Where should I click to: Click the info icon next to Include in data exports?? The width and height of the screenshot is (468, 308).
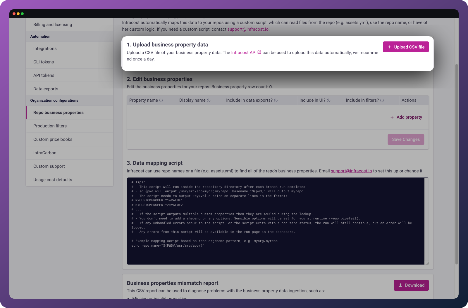(x=276, y=100)
